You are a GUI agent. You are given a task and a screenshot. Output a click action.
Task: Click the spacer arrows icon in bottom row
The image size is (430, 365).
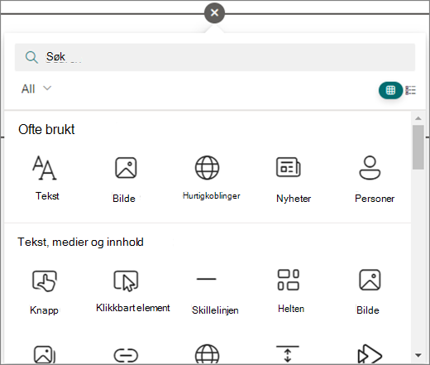point(288,354)
